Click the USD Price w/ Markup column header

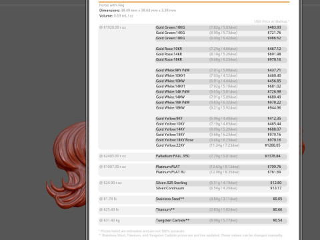point(272,21)
